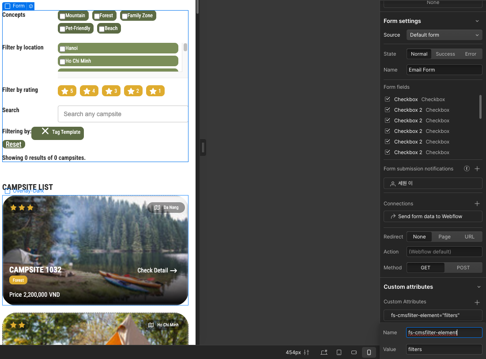Image resolution: width=486 pixels, height=359 pixels.
Task: Select the POST form method
Action: pyautogui.click(x=463, y=268)
